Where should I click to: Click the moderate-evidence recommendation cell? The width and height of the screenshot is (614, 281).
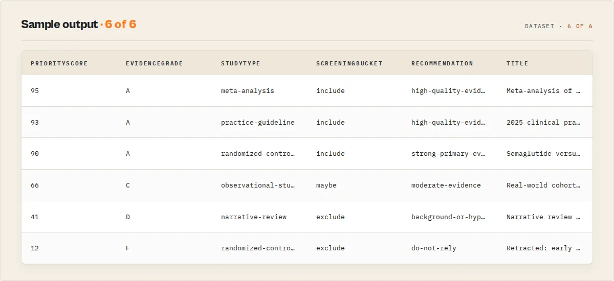pos(446,185)
